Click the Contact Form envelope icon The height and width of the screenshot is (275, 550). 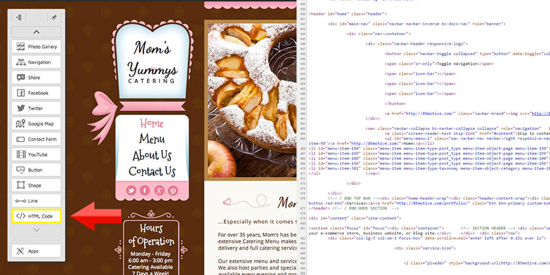click(21, 139)
